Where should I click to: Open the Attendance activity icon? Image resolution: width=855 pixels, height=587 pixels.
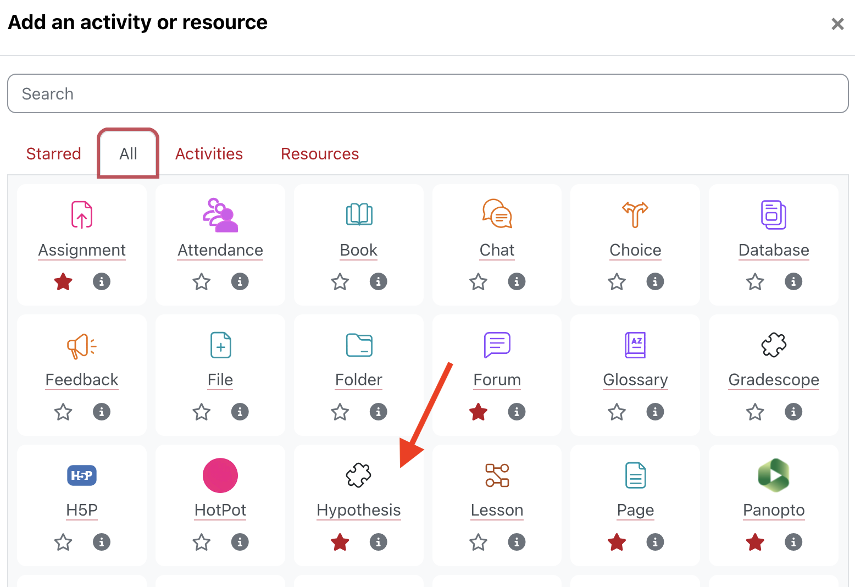coord(220,214)
